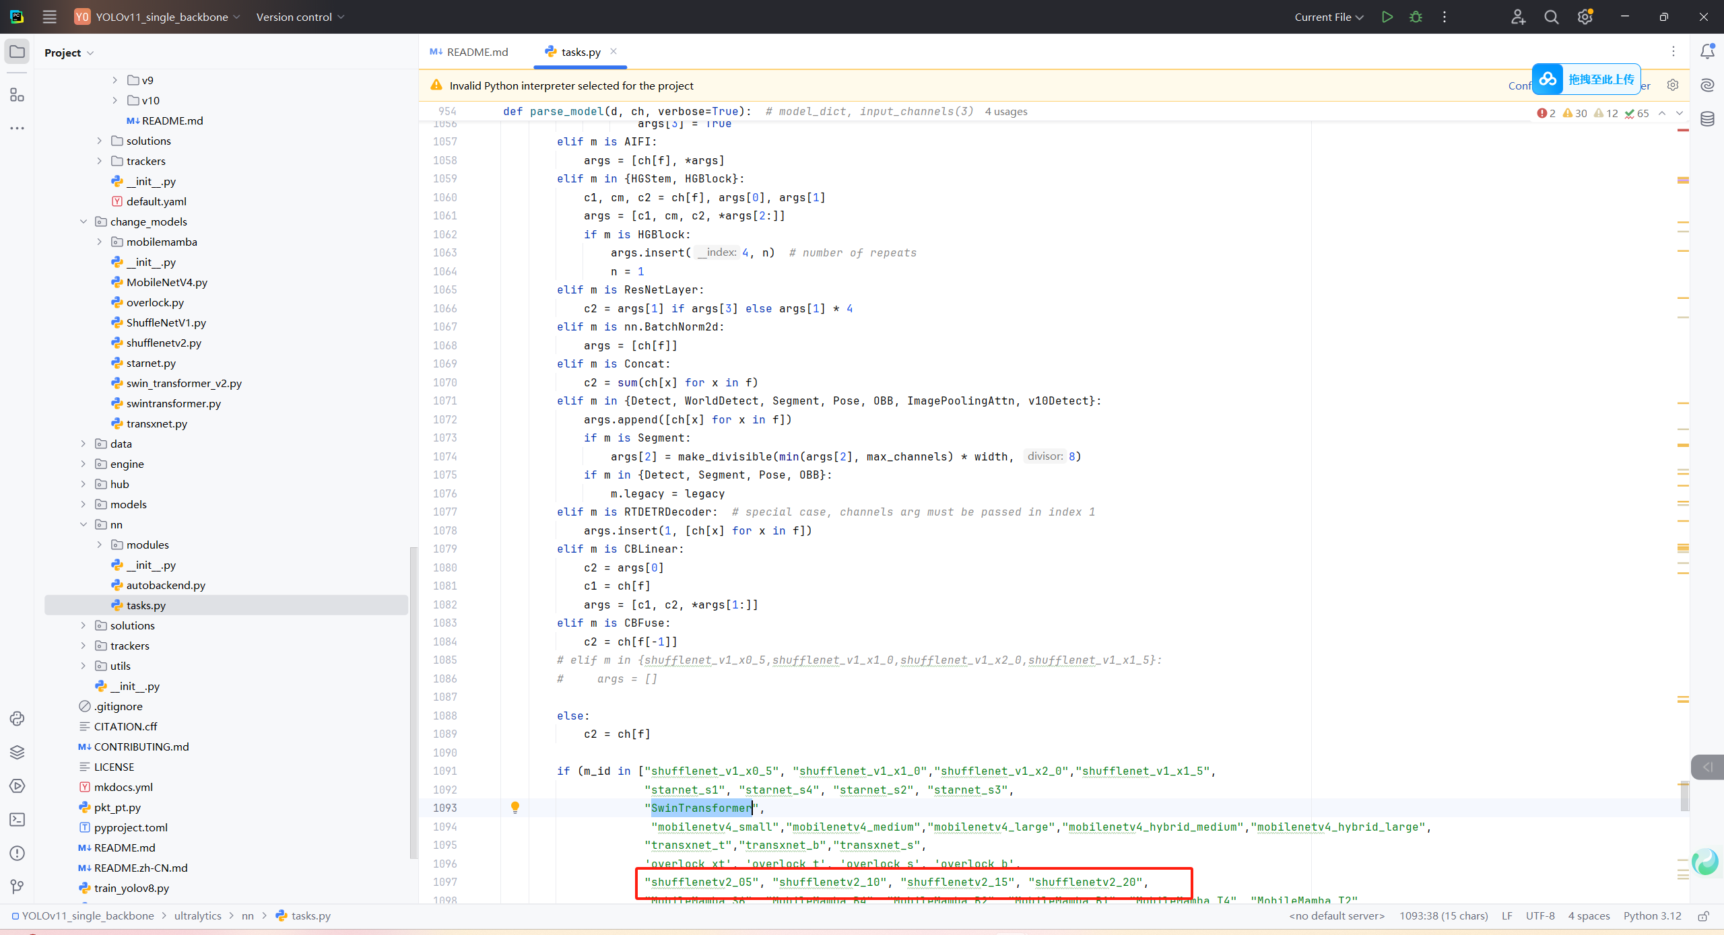Open the Python 3.12 interpreter selector
This screenshot has width=1724, height=935.
(1651, 915)
